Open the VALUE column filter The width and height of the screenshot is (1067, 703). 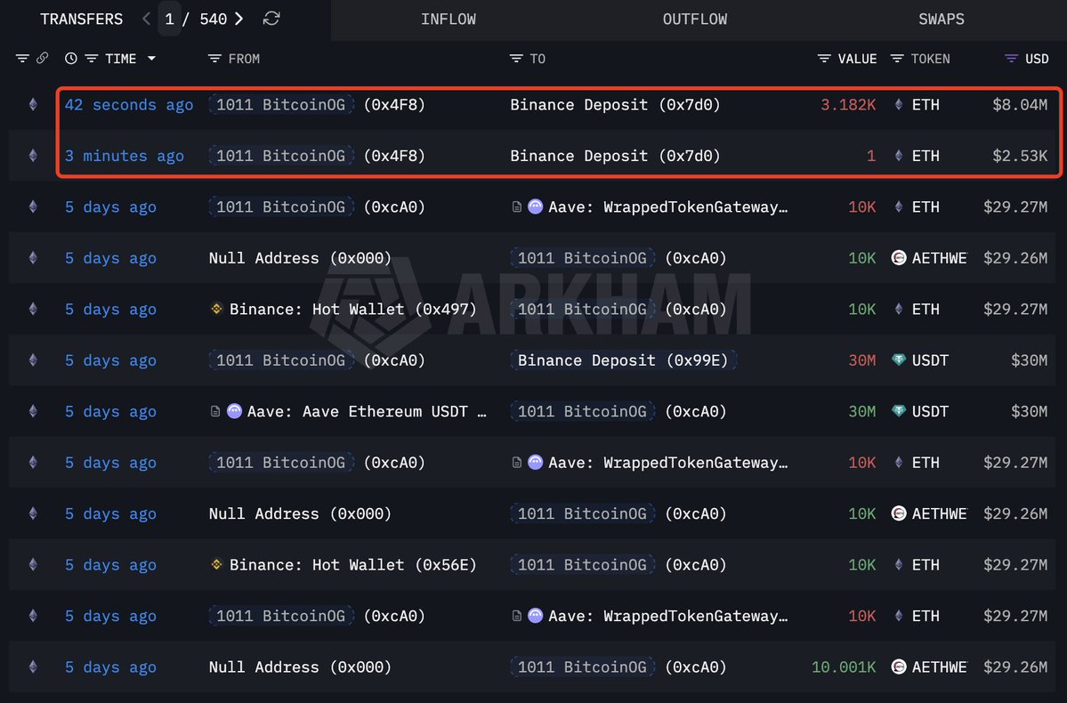click(x=825, y=59)
